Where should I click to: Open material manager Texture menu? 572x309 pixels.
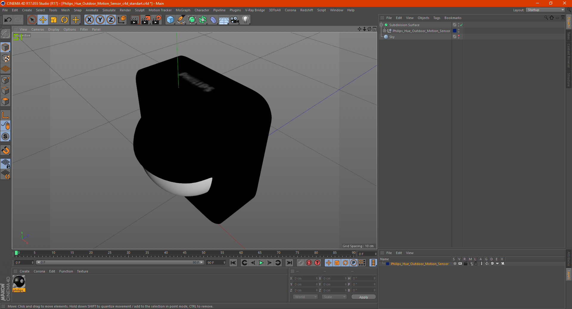click(83, 271)
